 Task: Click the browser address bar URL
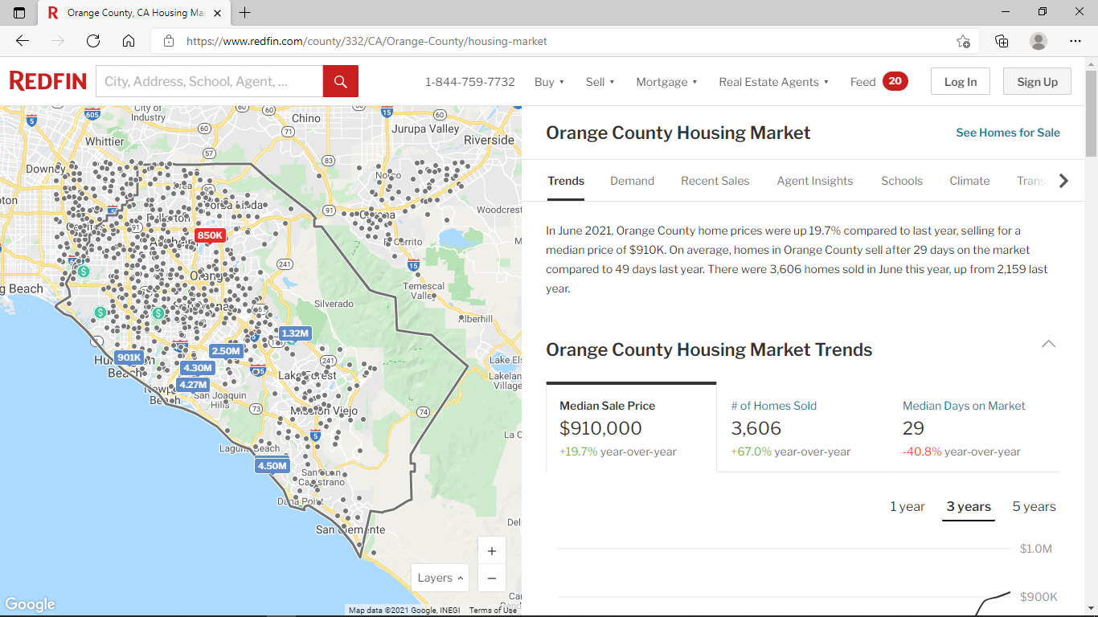tap(367, 41)
